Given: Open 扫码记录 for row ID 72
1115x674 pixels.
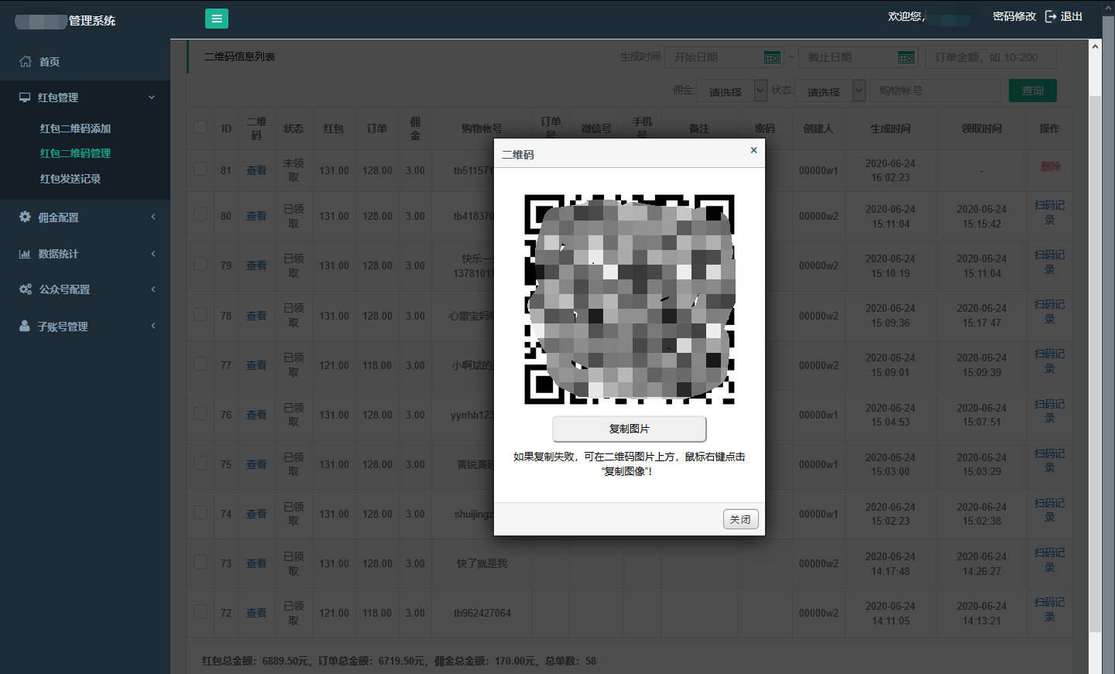Looking at the screenshot, I should pyautogui.click(x=1050, y=609).
